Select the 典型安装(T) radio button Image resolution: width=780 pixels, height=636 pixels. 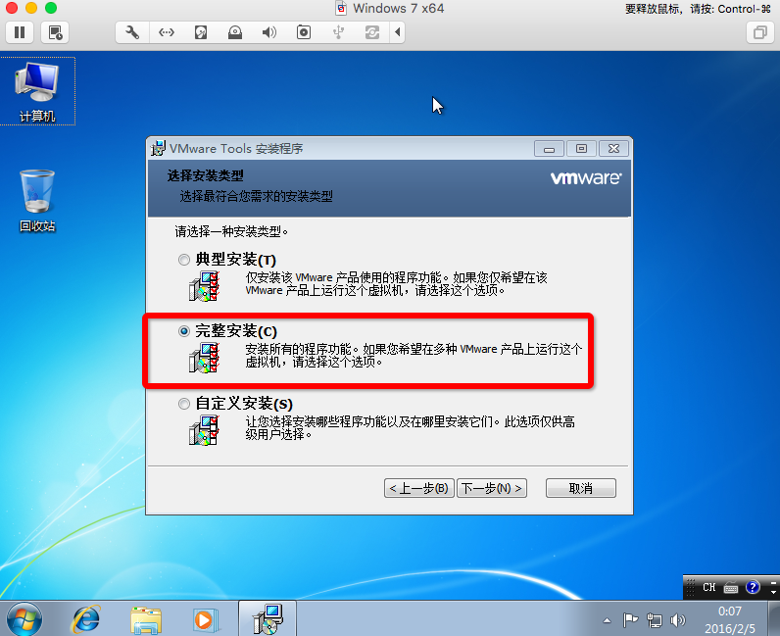click(184, 260)
